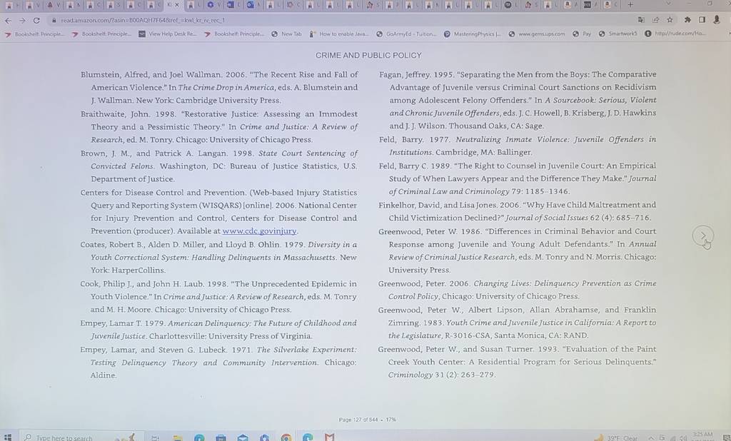Click the Feld, Barry C. 1989 reference
This screenshot has height=441, width=731.
pyautogui.click(x=518, y=178)
